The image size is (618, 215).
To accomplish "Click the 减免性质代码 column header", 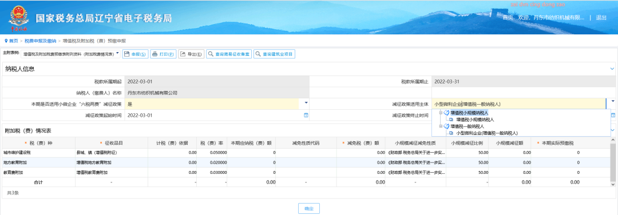I will pyautogui.click(x=306, y=143).
